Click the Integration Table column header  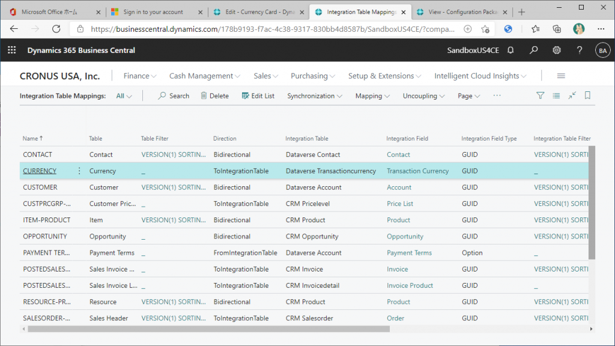tap(307, 139)
